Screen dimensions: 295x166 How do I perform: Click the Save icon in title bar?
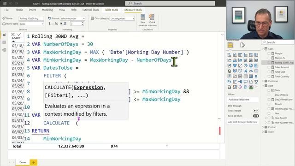pyautogui.click(x=5, y=3)
